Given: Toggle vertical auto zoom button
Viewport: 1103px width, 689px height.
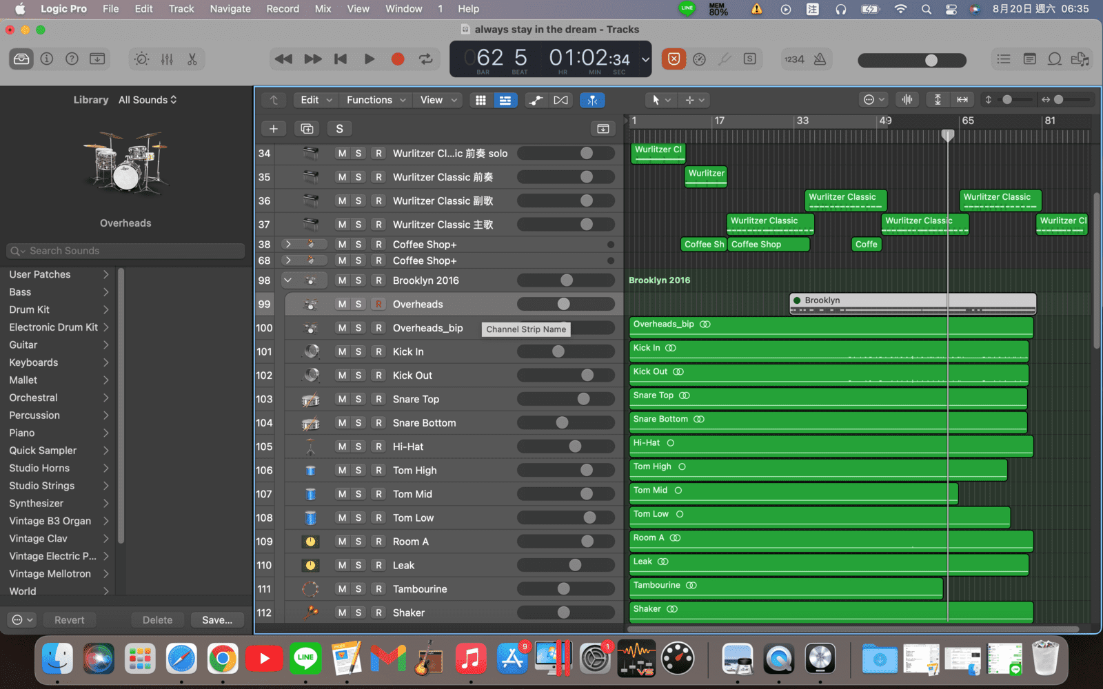Looking at the screenshot, I should coord(938,100).
